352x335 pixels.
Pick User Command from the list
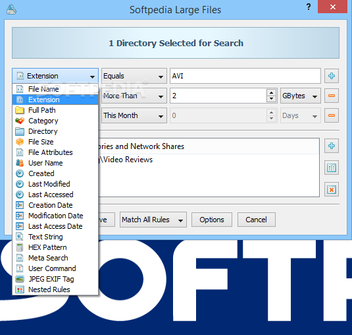pyautogui.click(x=55, y=268)
